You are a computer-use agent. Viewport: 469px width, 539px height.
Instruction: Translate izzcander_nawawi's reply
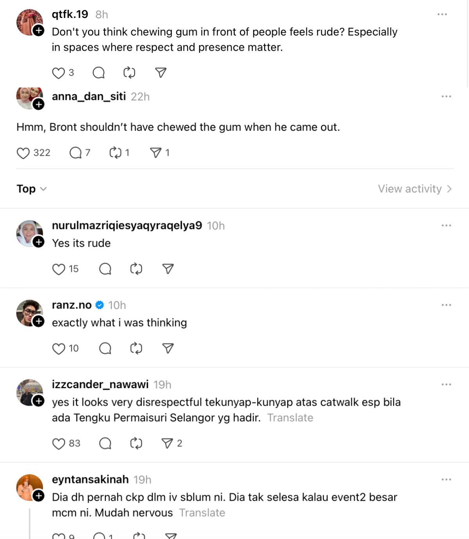pos(290,418)
